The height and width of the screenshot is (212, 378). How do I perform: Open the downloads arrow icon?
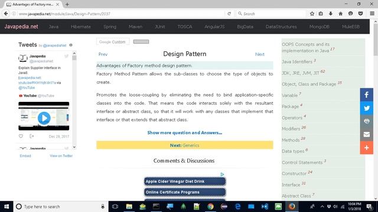[331, 14]
